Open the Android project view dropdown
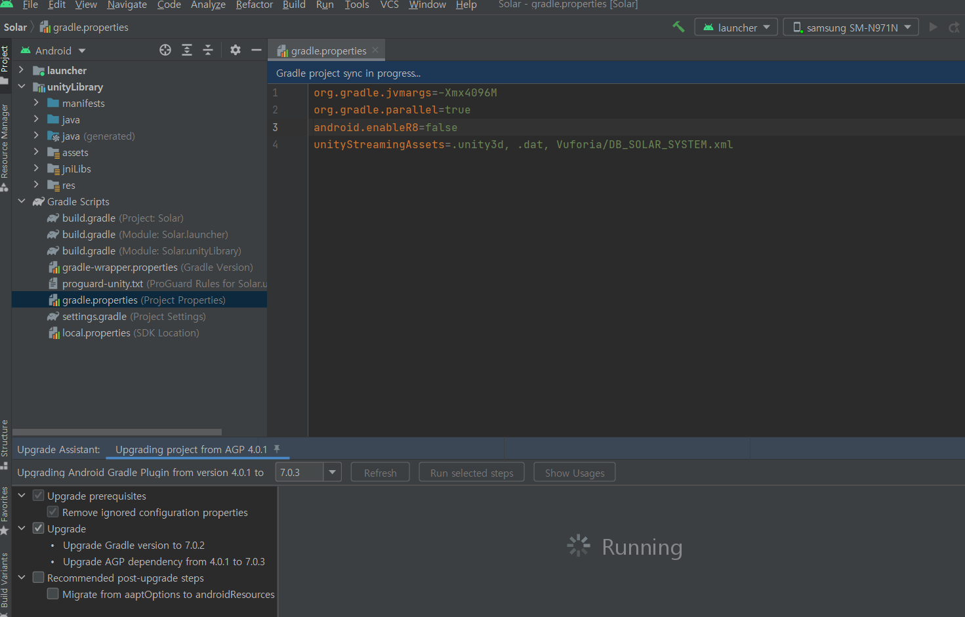This screenshot has width=965, height=617. (x=54, y=50)
